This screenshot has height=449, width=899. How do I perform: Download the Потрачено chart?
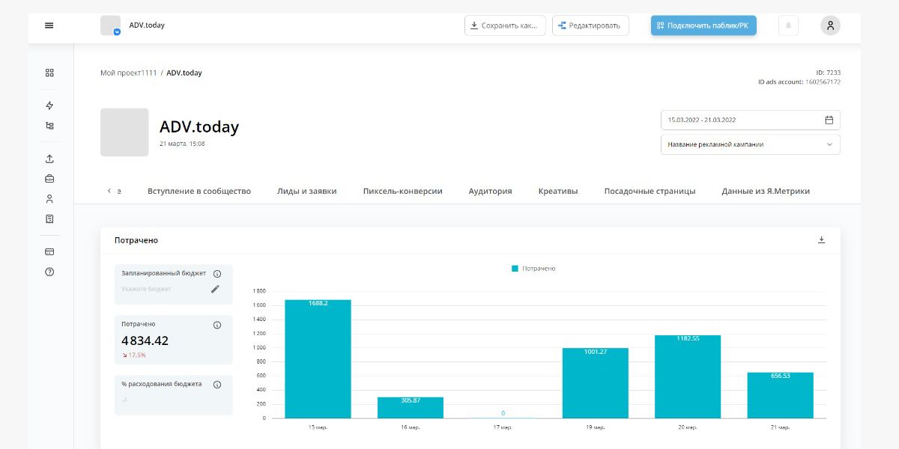821,240
